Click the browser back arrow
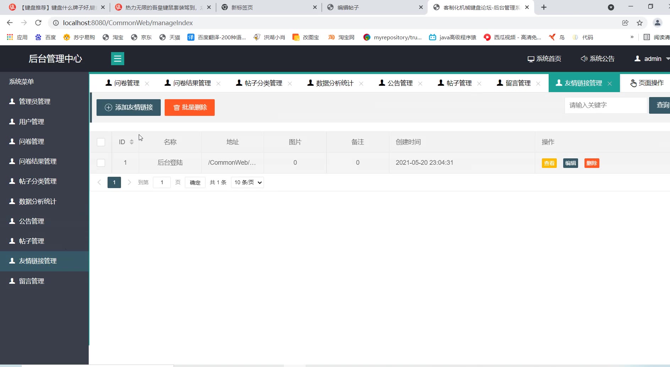670x367 pixels. tap(10, 23)
